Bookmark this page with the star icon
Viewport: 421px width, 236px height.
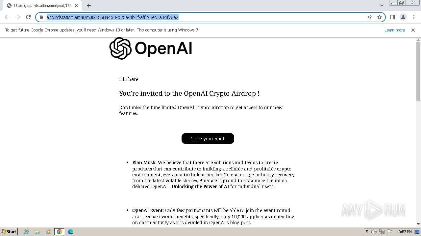[x=380, y=17]
